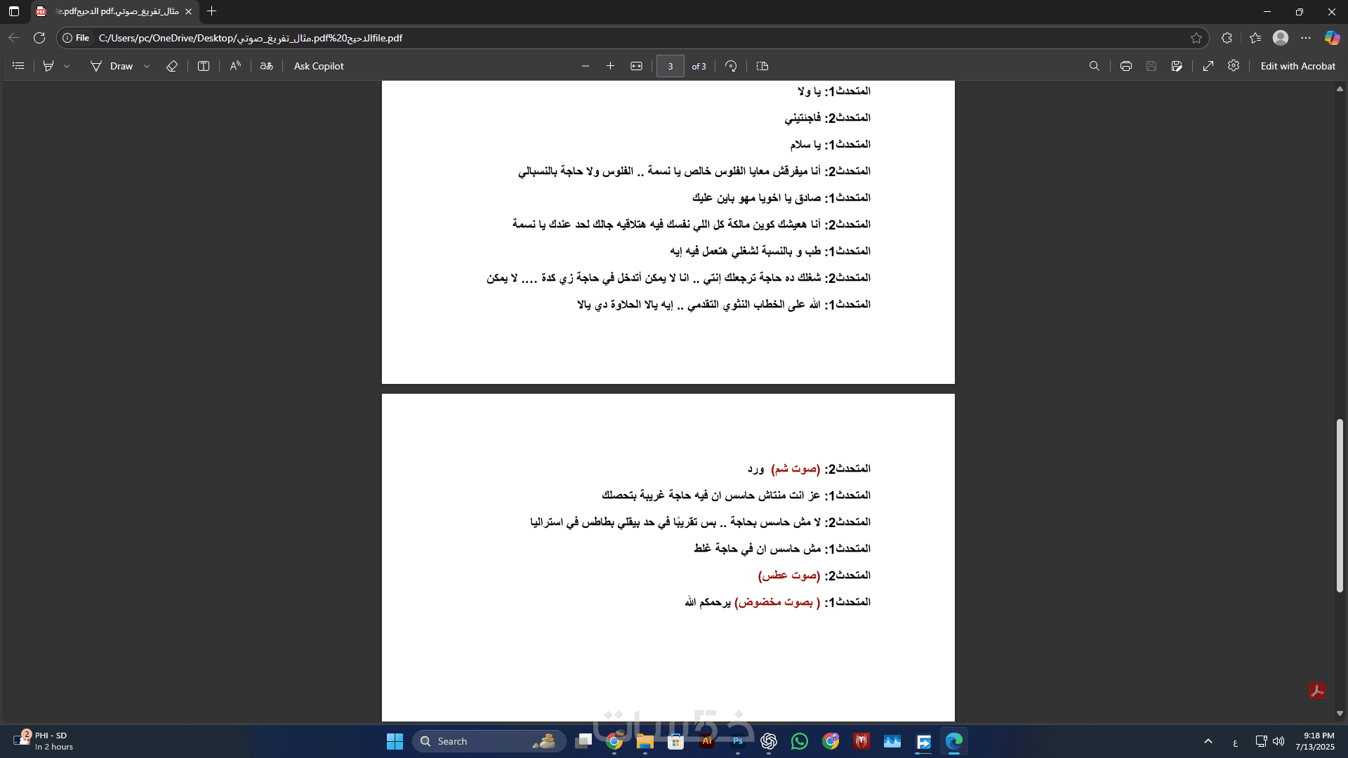Rotate the PDF page

point(731,66)
